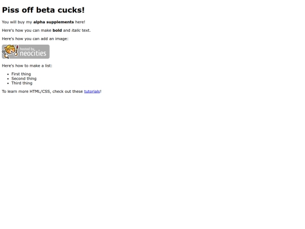Viewport: 305px width, 229px height.
Task: Click the cat mascot in Neocities badge
Action: point(10,51)
